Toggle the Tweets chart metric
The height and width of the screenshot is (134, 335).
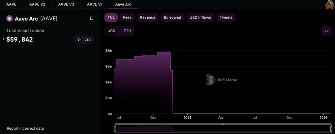click(226, 17)
